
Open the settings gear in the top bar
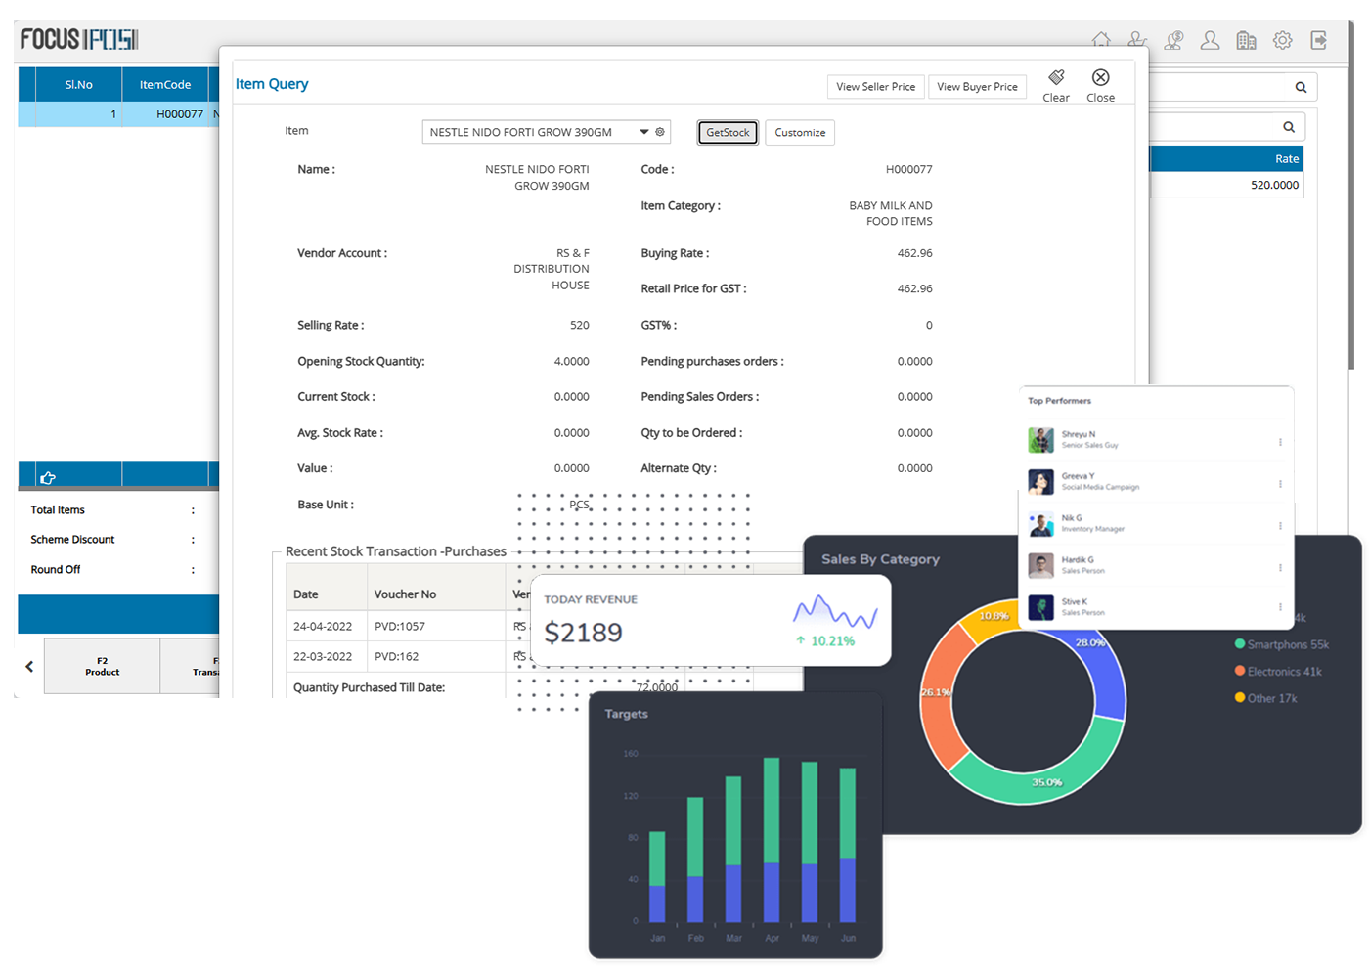1282,40
